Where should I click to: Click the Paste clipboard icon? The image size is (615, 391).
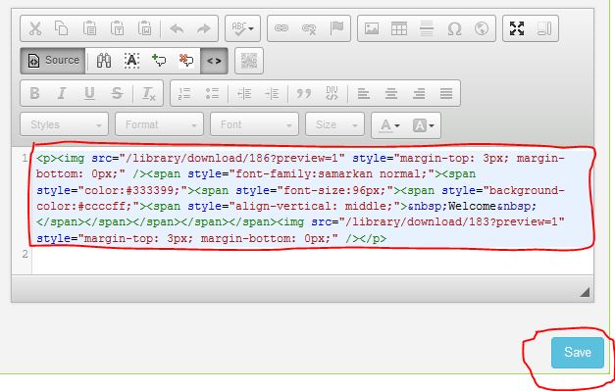click(90, 28)
